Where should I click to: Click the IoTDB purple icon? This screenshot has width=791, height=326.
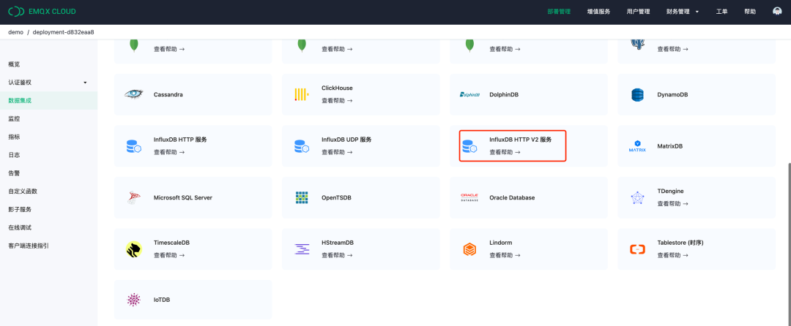134,300
